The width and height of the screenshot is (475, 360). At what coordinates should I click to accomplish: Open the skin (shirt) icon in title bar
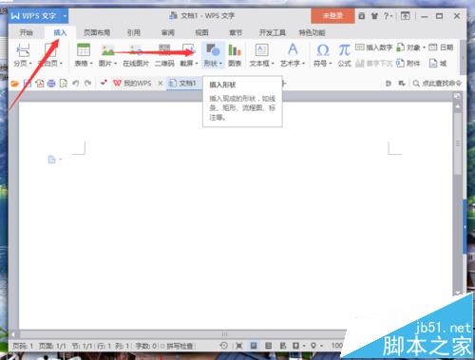[374, 16]
